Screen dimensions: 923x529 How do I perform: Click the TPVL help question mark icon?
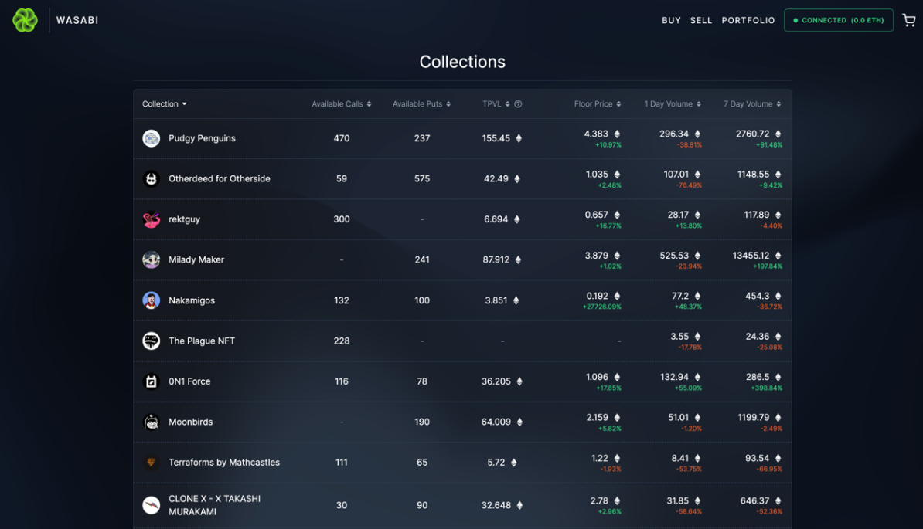click(x=518, y=104)
